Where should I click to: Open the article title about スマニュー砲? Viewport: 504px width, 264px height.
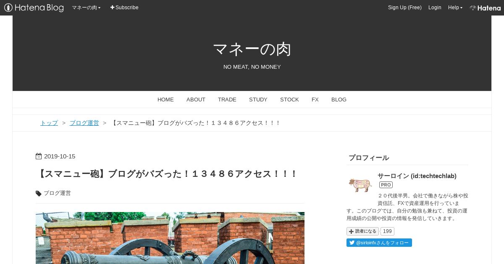coord(167,174)
